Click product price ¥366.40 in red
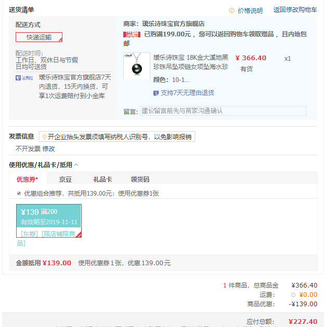 coord(251,58)
